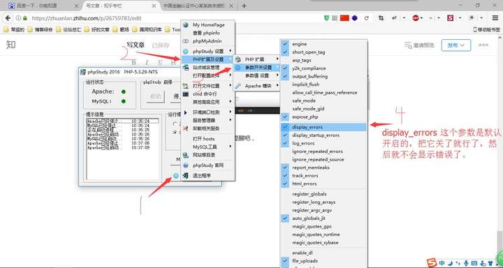Image resolution: width=503 pixels, height=268 pixels.
Task: Click the Sogou S icon in the taskbar
Action: pos(432,262)
